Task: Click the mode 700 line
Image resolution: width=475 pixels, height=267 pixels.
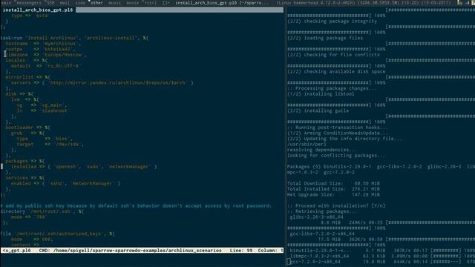Action: click(28, 217)
